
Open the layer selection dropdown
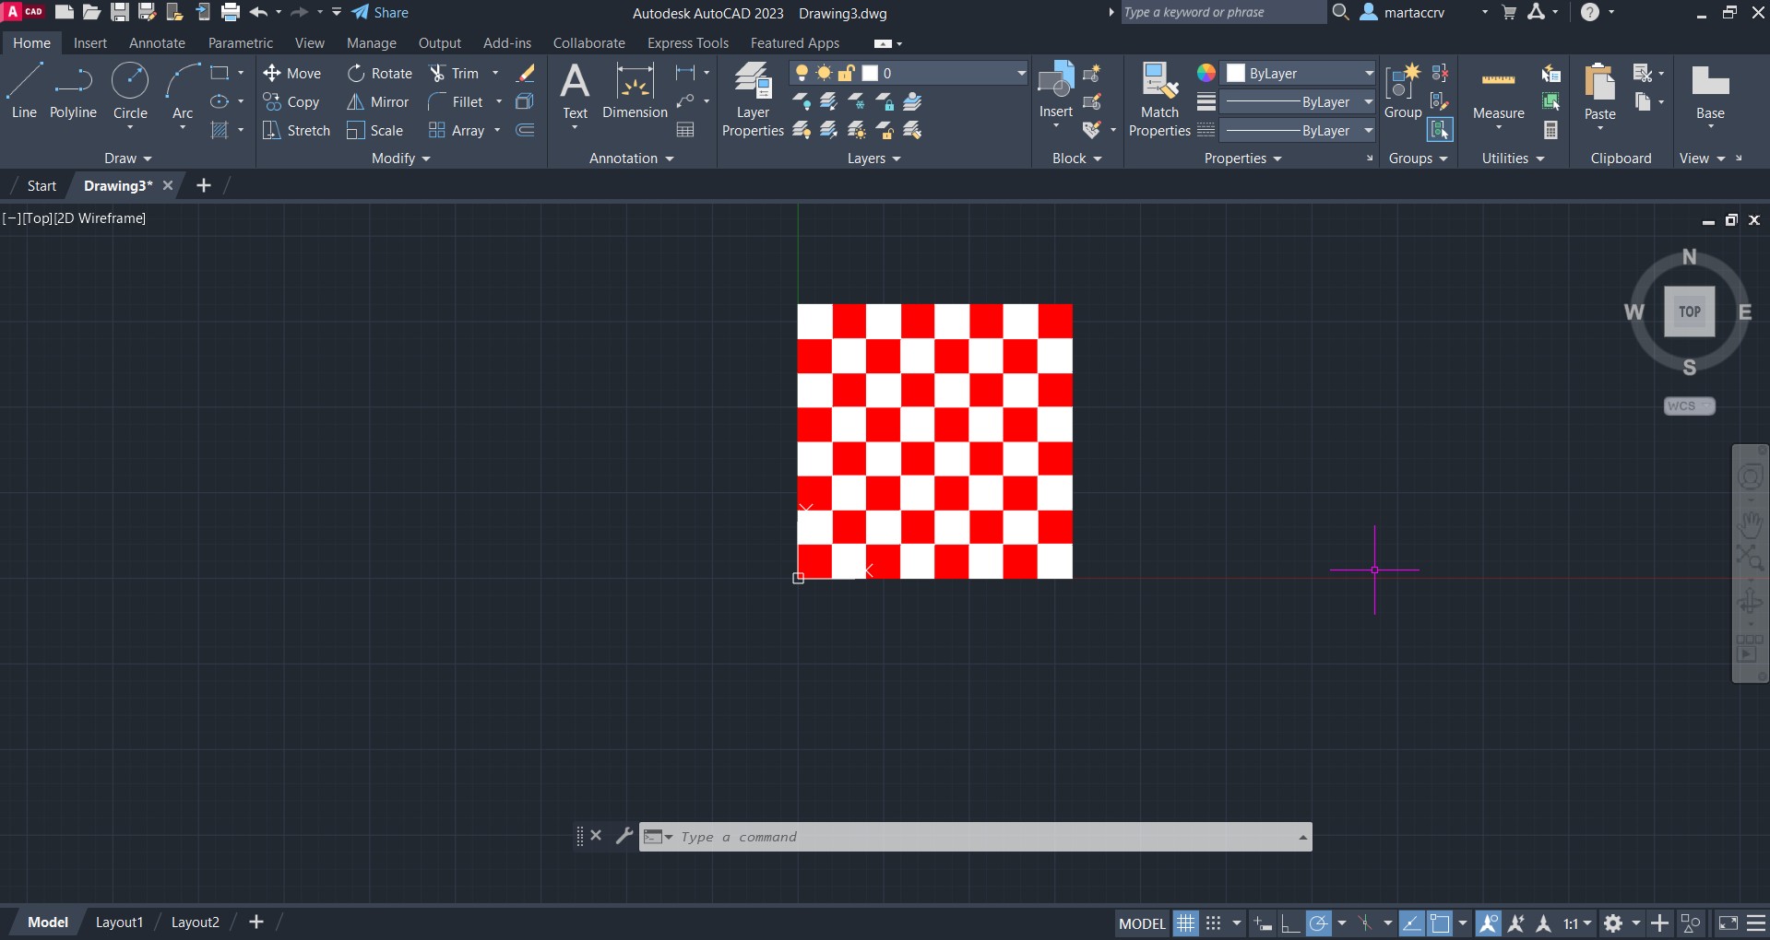(1020, 74)
